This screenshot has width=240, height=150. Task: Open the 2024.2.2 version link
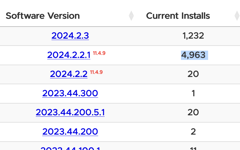(69, 74)
